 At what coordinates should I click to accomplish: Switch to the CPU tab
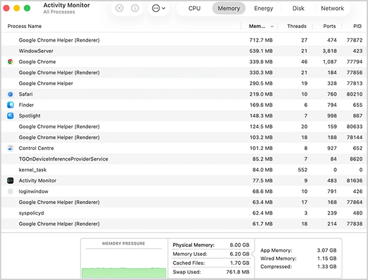(195, 9)
